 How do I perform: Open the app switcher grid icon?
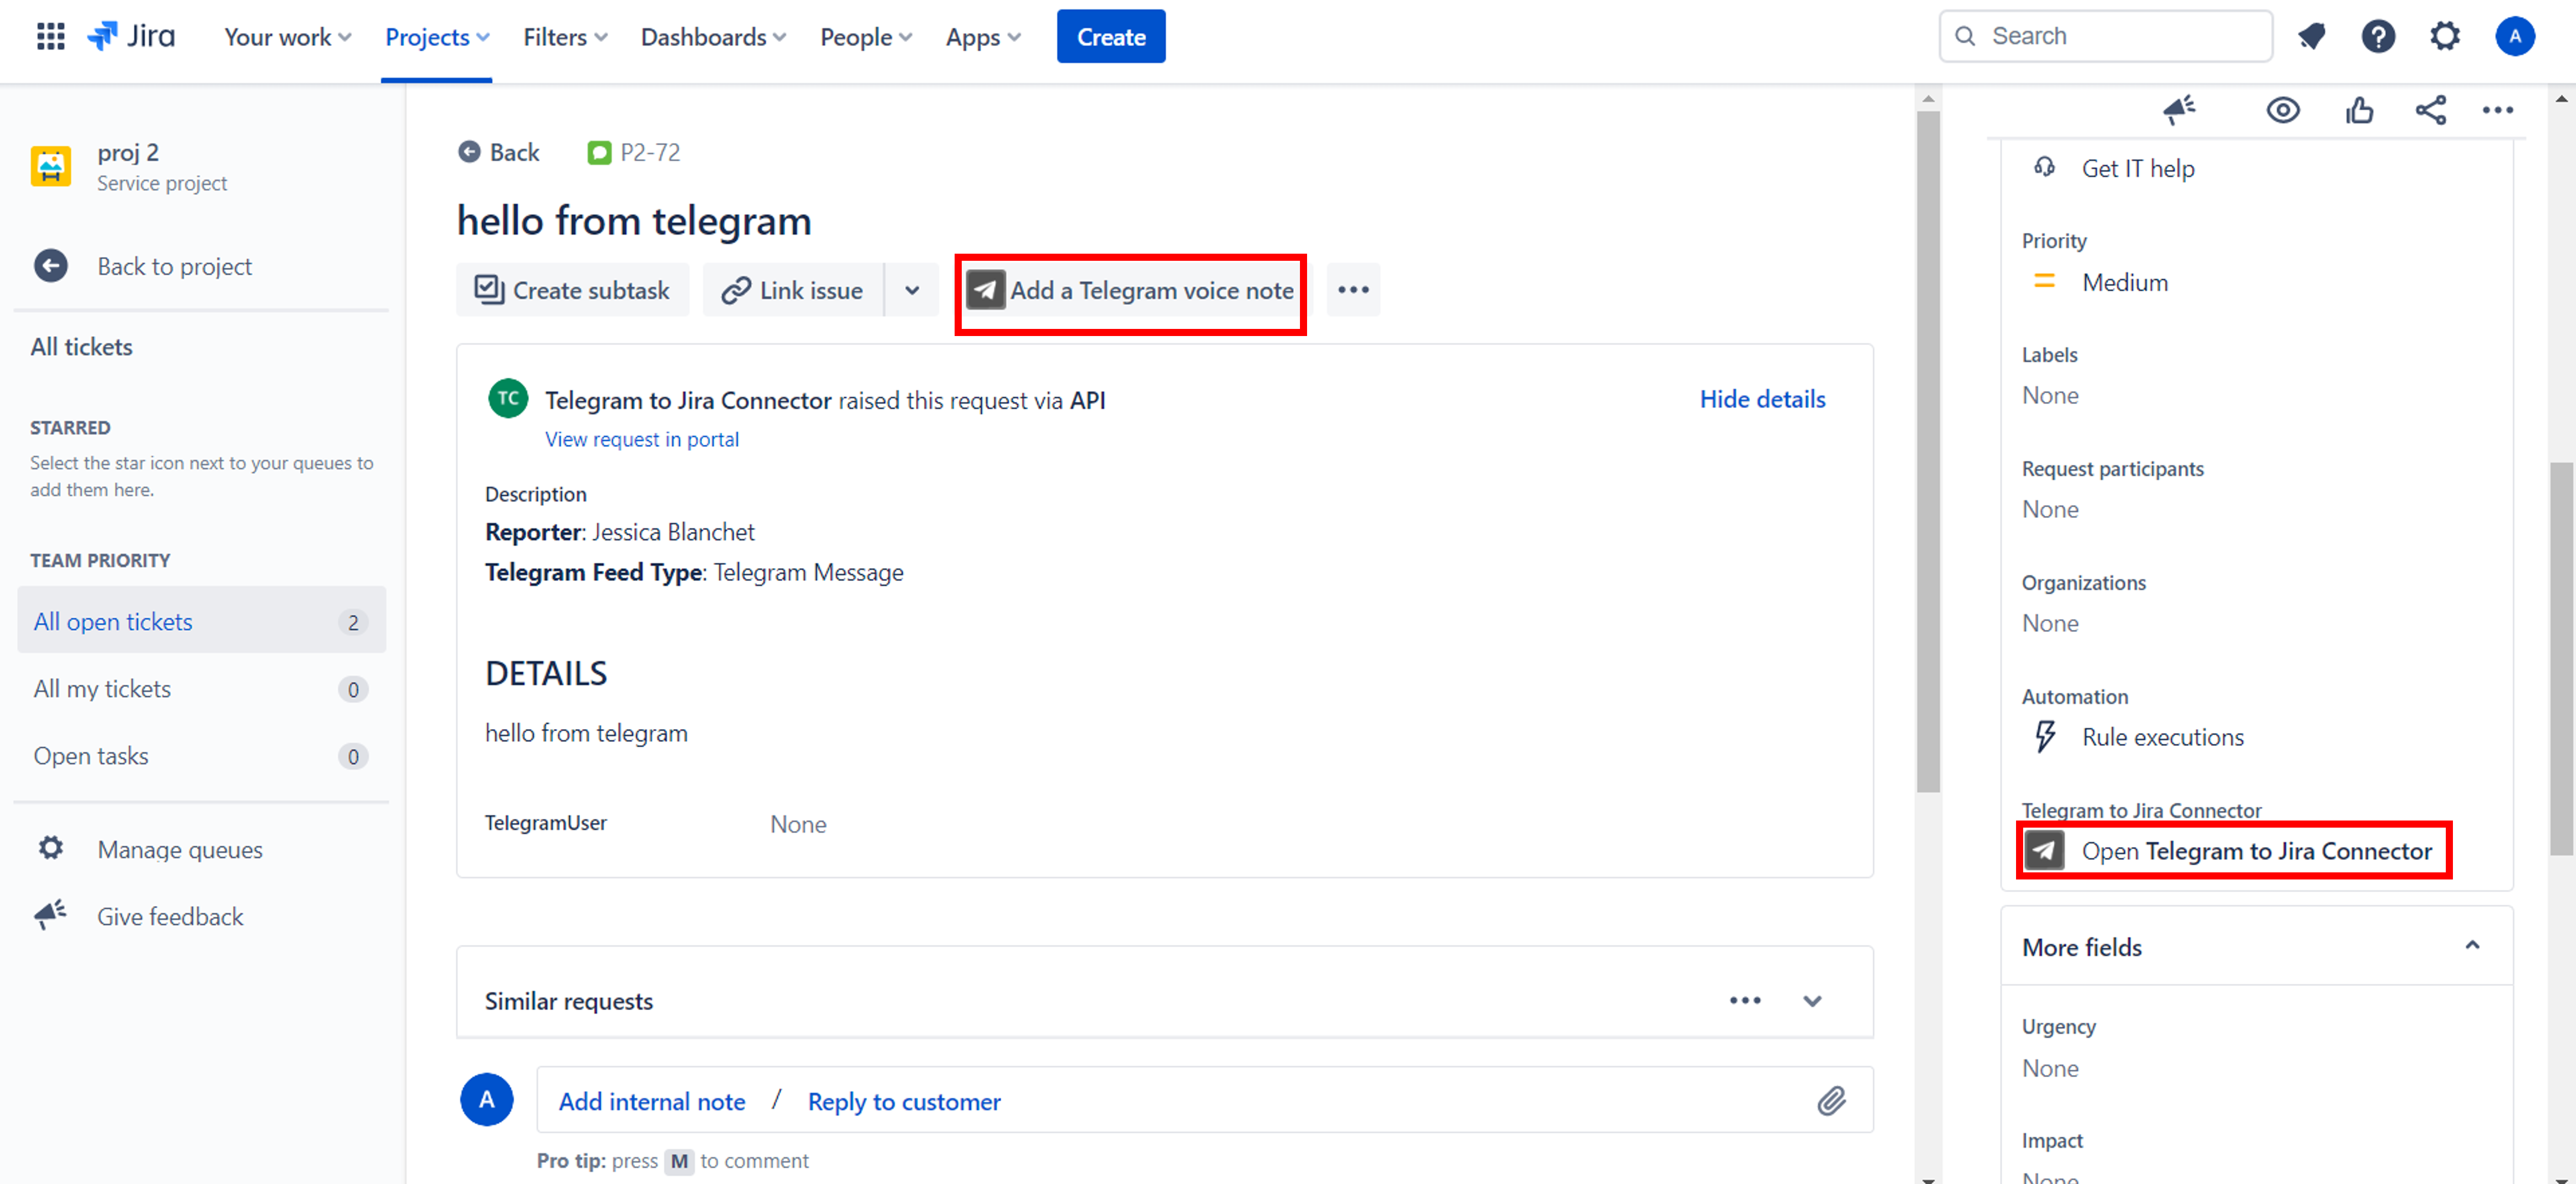click(50, 37)
